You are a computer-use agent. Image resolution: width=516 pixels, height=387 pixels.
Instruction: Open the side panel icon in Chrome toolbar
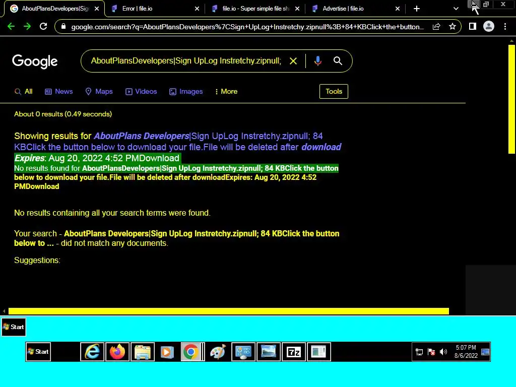[x=473, y=26]
